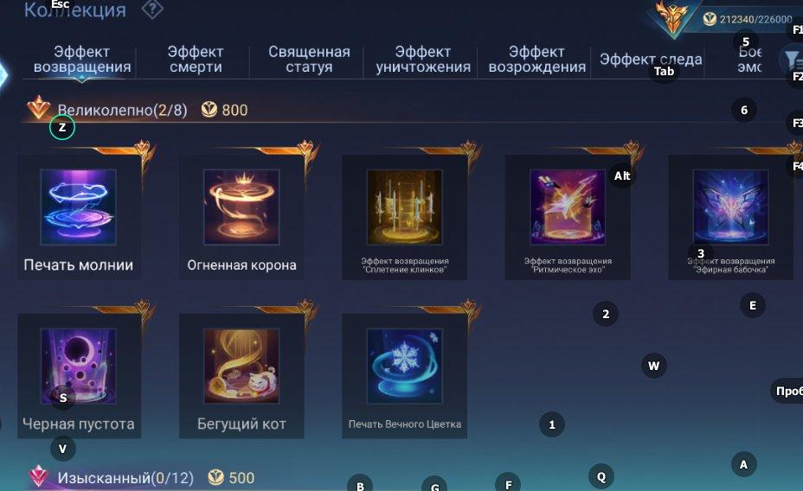This screenshot has height=491, width=803.
Task: Pick the Ритмическое эхо effect icon
Action: (568, 207)
